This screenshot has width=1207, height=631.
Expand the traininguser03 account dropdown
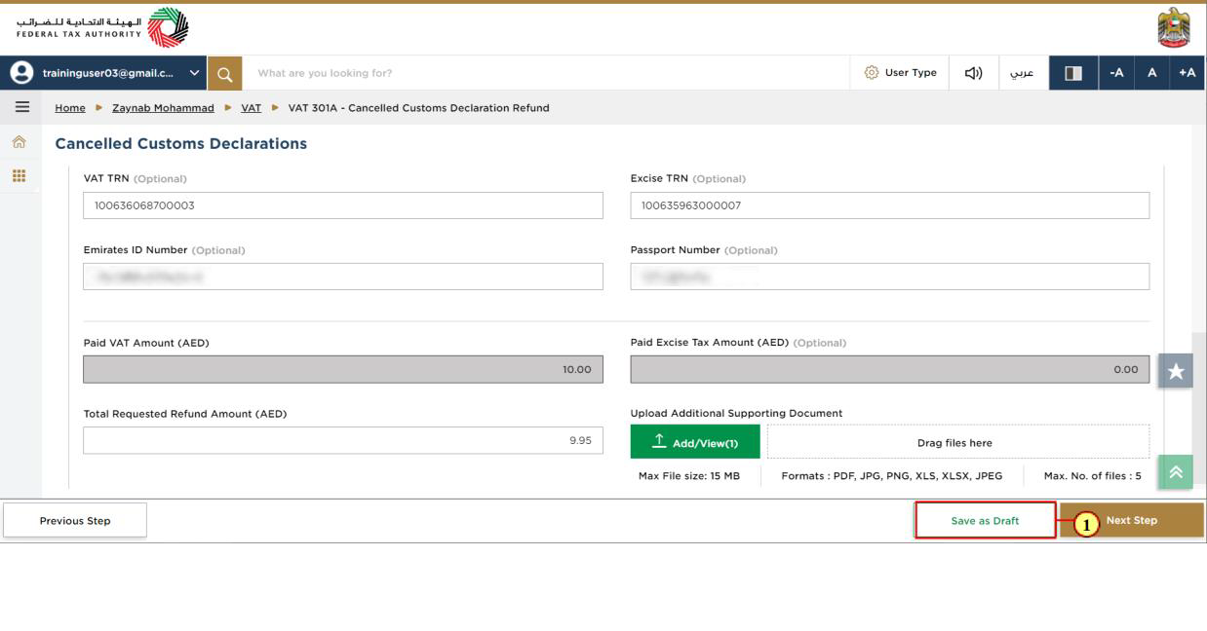tap(193, 73)
